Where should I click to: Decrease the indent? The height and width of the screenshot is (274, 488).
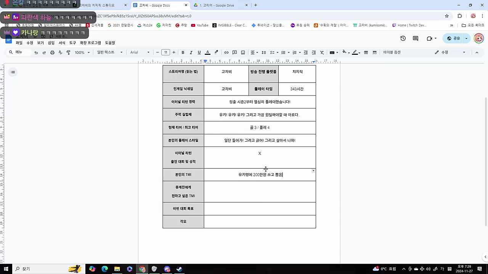(306, 53)
